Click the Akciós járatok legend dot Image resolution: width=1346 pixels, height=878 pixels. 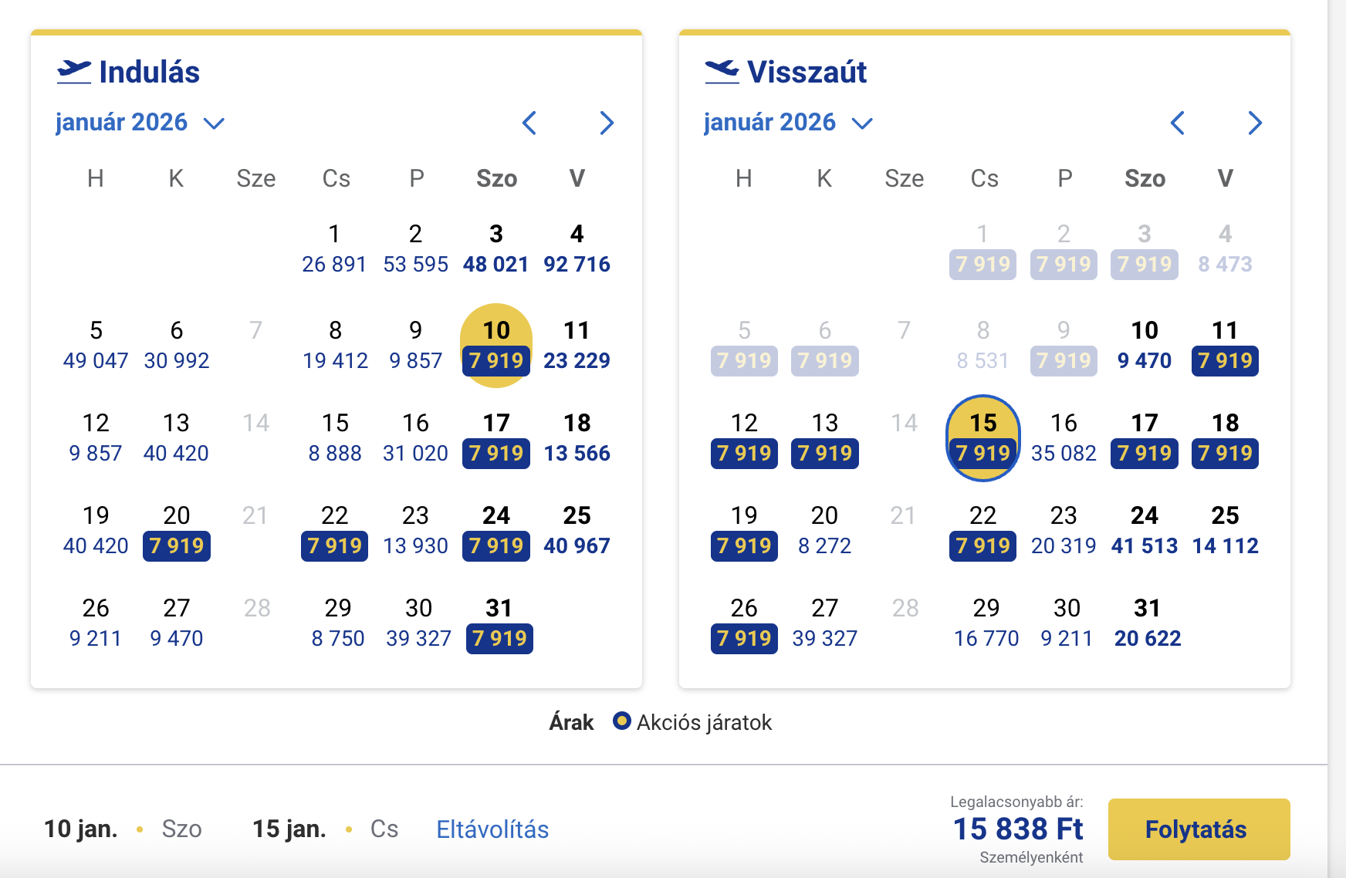click(x=621, y=722)
